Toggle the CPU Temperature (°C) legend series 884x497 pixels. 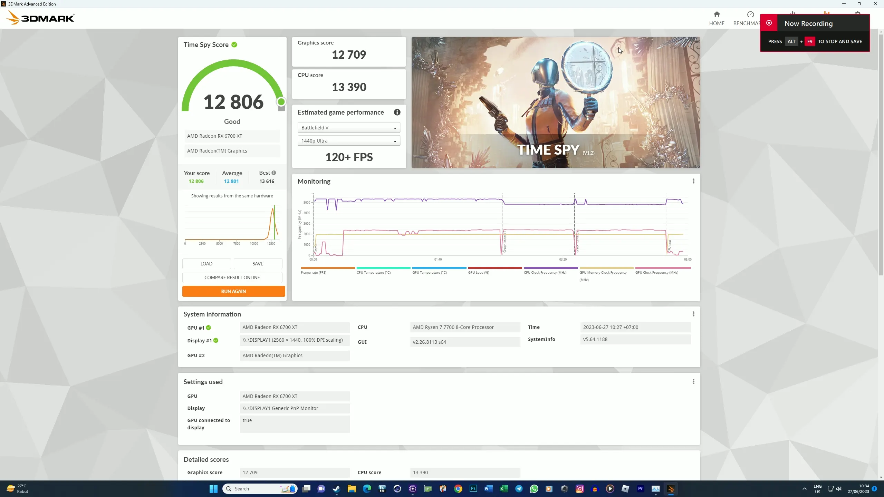click(383, 271)
